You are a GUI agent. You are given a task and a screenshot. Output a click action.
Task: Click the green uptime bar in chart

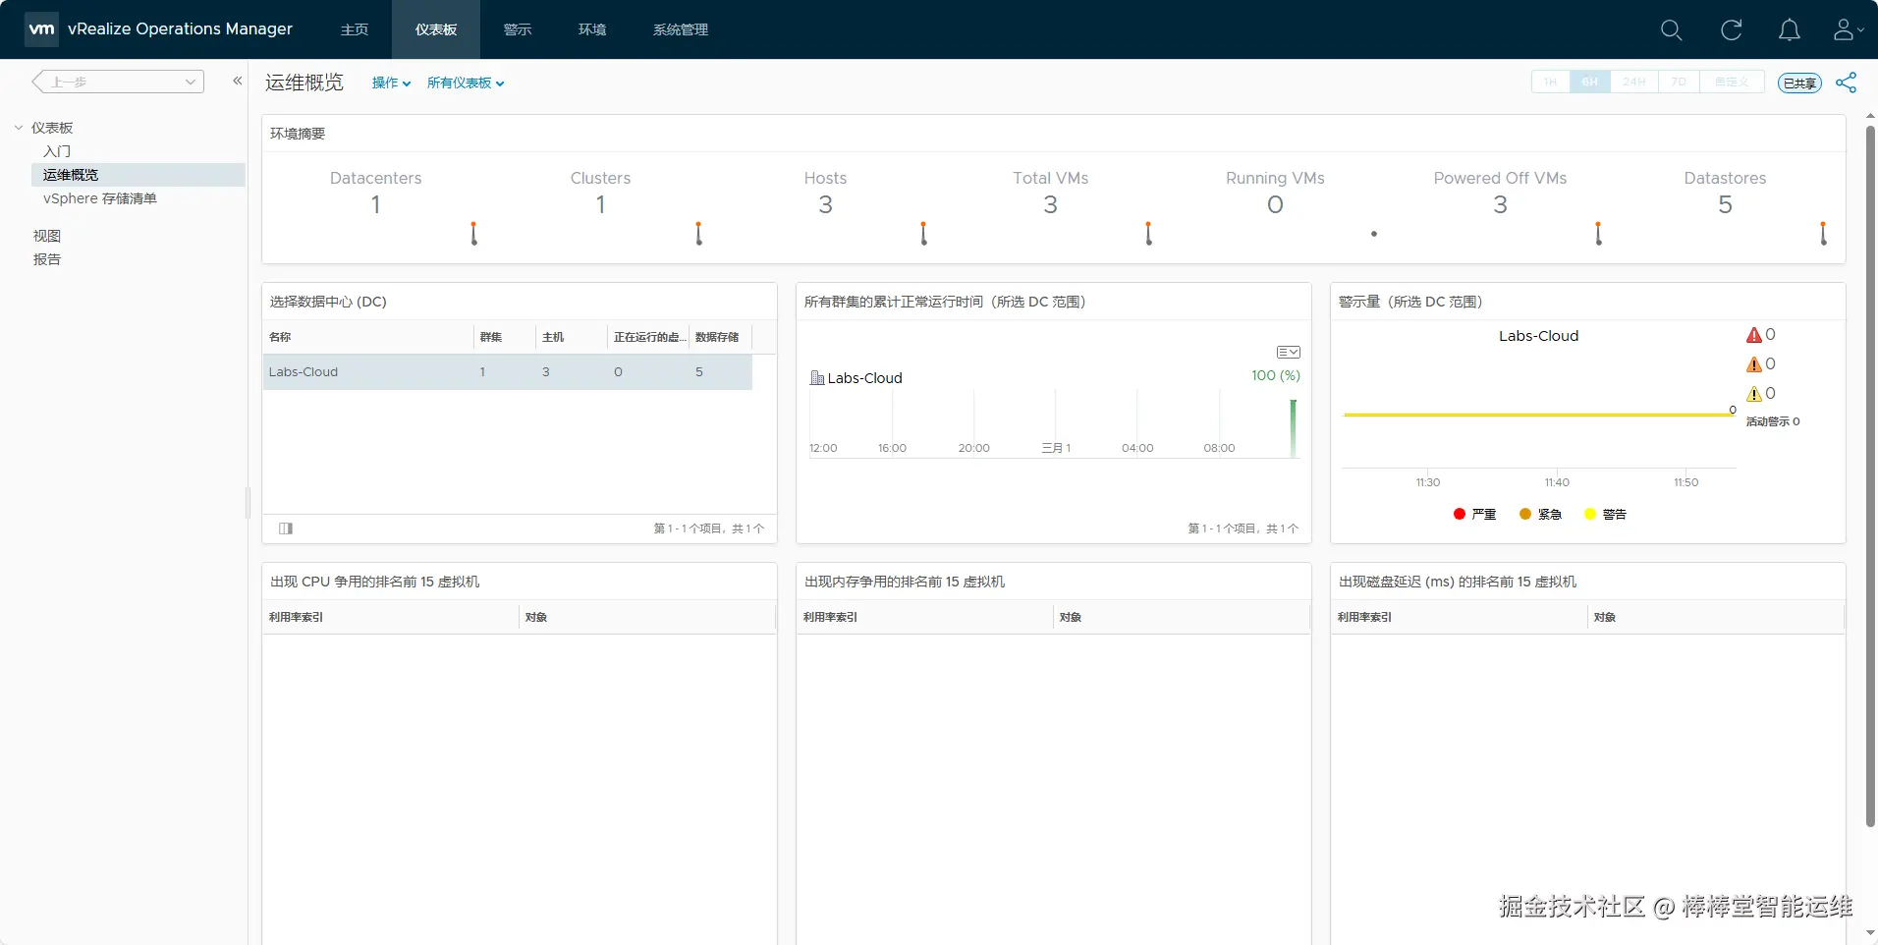(x=1293, y=428)
